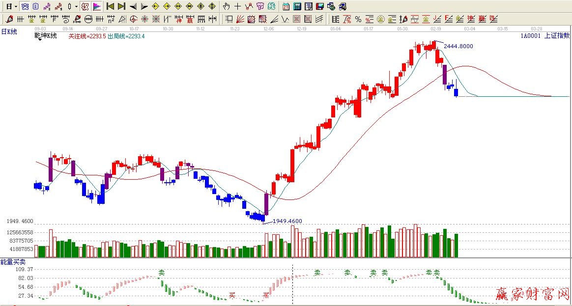Click the 能量买卖 indicator label
Image resolution: width=572 pixels, height=306 pixels.
click(13, 262)
